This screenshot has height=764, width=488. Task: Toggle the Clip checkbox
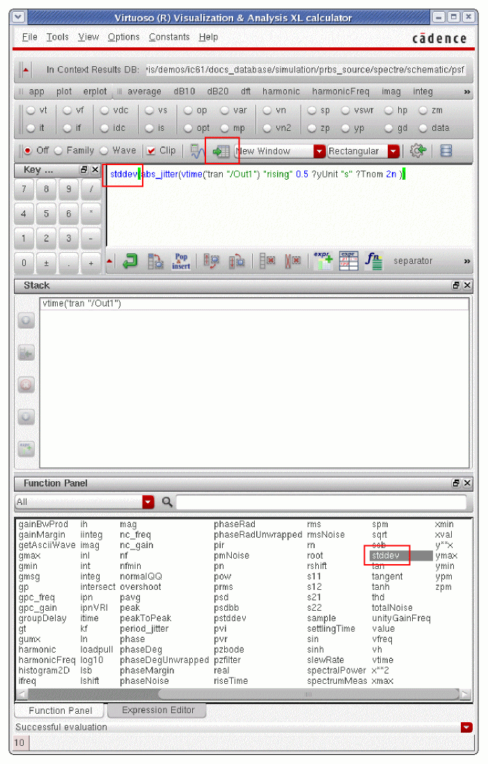coord(152,150)
